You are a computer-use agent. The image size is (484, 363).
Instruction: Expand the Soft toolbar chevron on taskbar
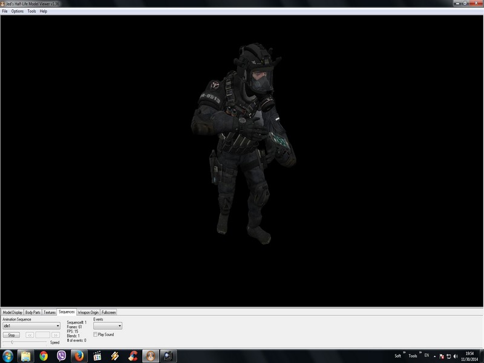tap(404, 353)
